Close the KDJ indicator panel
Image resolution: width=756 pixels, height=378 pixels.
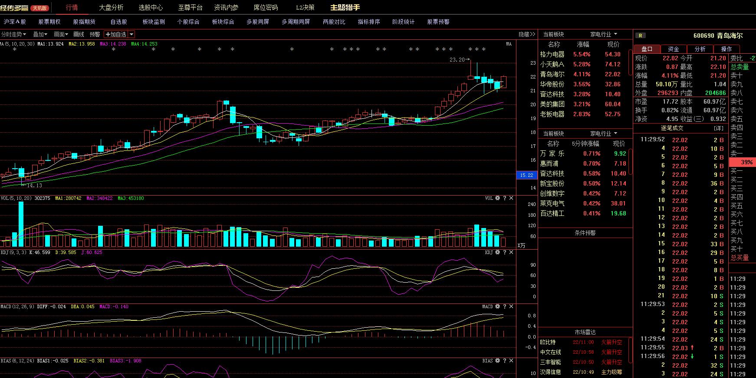(x=511, y=252)
